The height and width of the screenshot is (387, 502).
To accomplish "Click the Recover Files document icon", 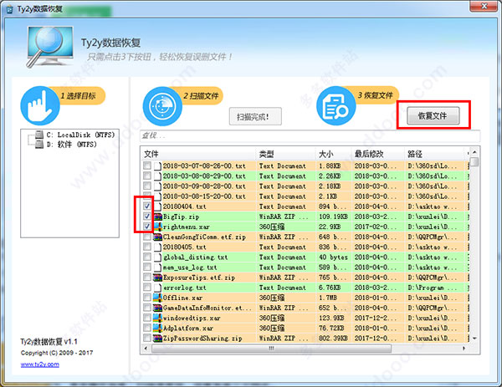I will coord(336,106).
